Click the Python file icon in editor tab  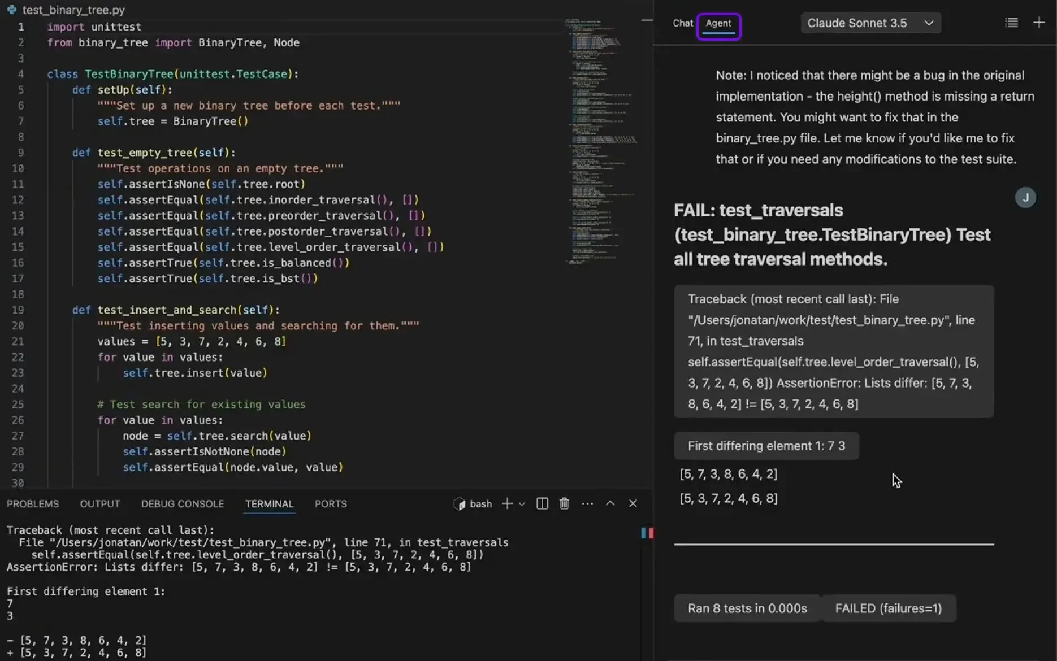click(x=11, y=10)
